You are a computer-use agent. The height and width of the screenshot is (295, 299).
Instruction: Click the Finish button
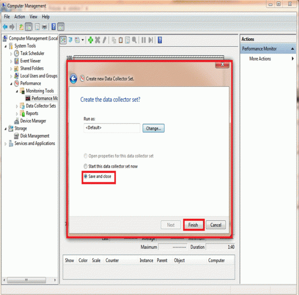coord(193,225)
